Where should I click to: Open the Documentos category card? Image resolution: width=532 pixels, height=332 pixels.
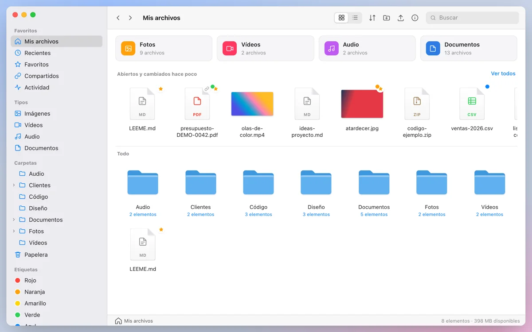(x=469, y=48)
